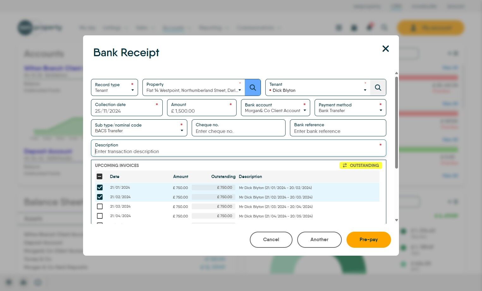This screenshot has height=291, width=482.
Task: Click the yellow account button behind the dialog
Action: (431, 28)
